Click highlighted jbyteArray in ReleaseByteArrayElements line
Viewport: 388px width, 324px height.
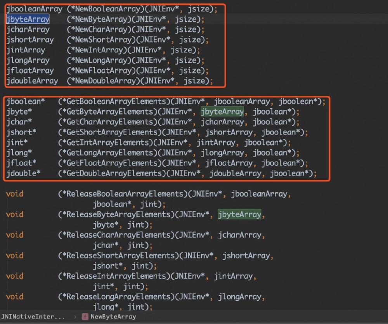[239, 214]
